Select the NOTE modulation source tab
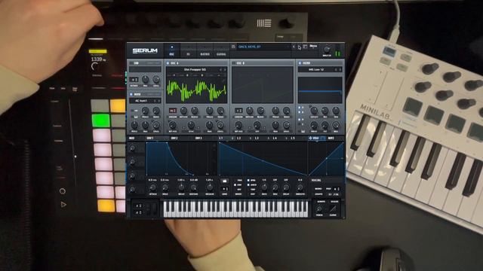Screen dimensions: 483x271 click(331, 139)
